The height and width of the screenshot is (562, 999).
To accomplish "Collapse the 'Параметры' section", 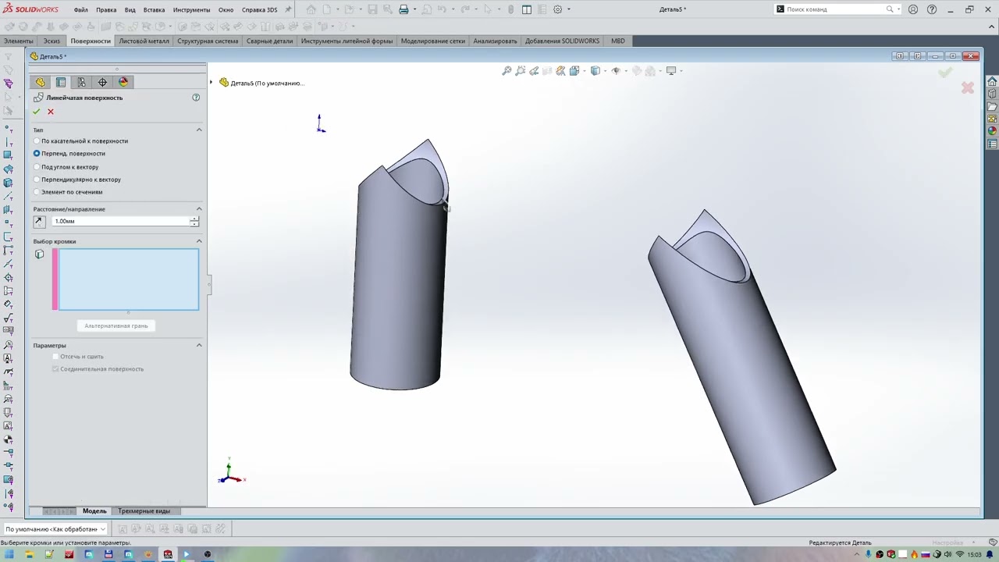I will click(x=199, y=345).
